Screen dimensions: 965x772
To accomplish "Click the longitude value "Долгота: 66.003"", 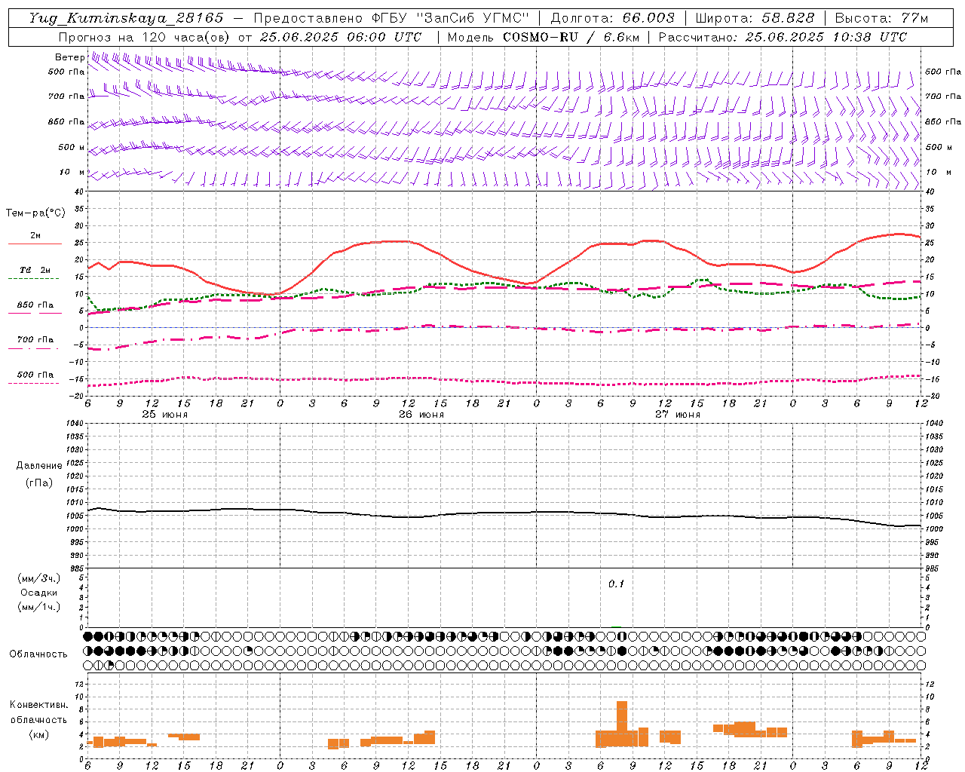I will (612, 18).
